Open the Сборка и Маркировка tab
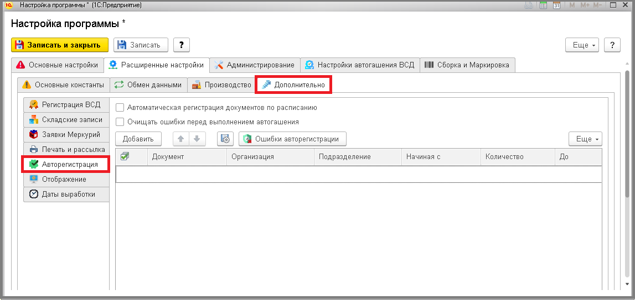This screenshot has height=300, width=635. (x=468, y=65)
